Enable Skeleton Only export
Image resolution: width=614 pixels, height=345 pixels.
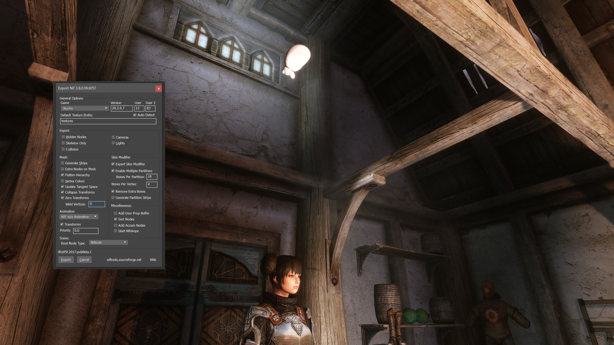[x=63, y=143]
